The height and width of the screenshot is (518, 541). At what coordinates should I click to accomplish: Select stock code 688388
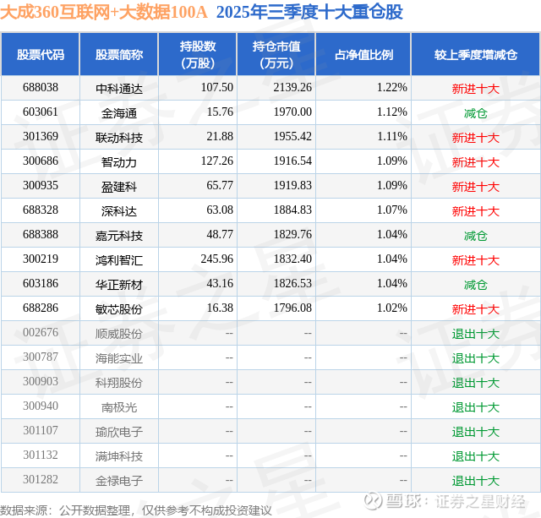[x=41, y=234]
